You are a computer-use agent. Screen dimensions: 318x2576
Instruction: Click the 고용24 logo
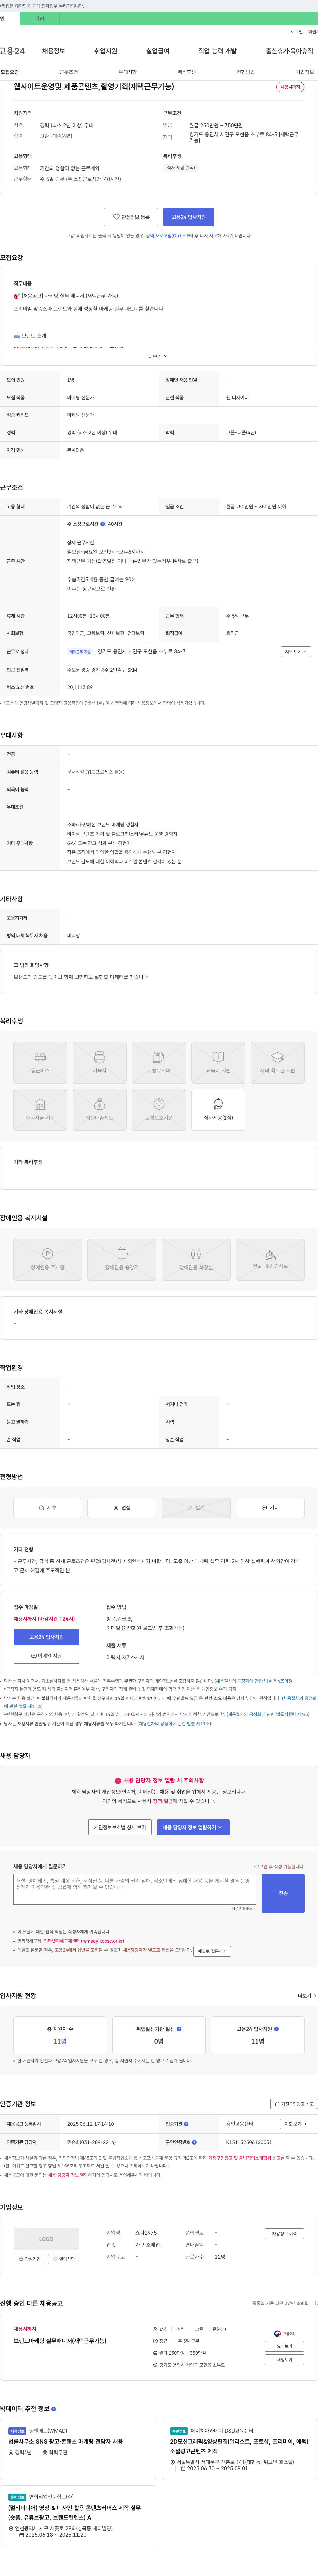pyautogui.click(x=12, y=51)
